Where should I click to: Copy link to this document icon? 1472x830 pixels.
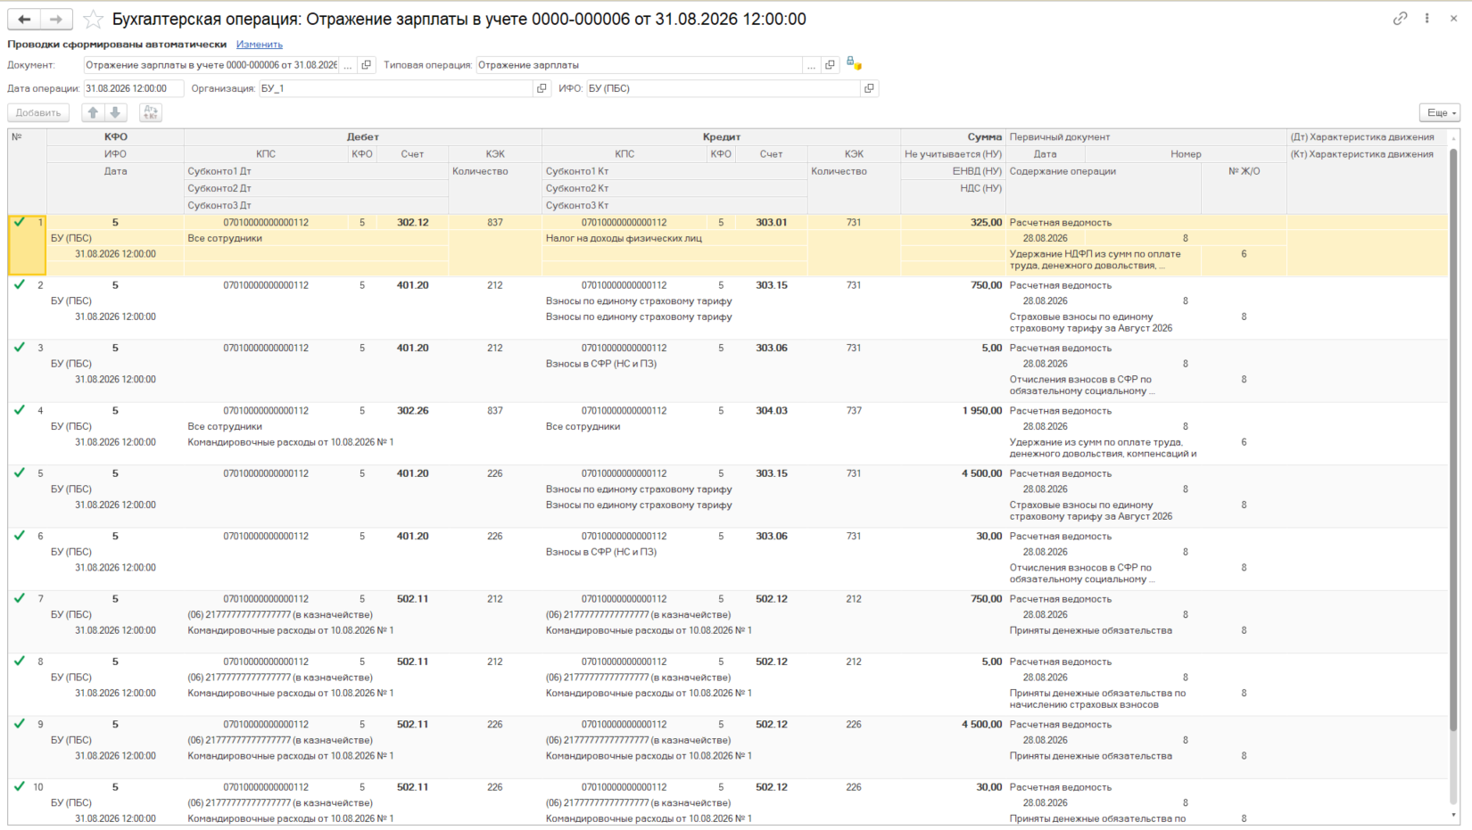coord(1400,19)
